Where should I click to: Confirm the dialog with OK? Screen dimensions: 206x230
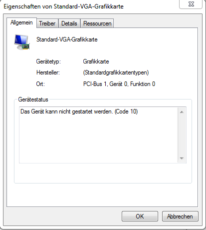click(x=140, y=216)
